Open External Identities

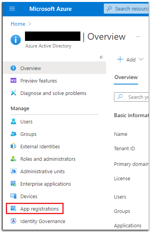tap(40, 146)
